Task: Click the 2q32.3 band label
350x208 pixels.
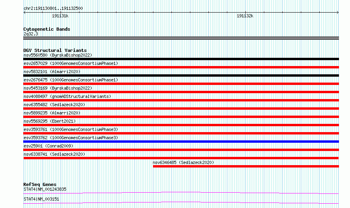Action: 31,34
